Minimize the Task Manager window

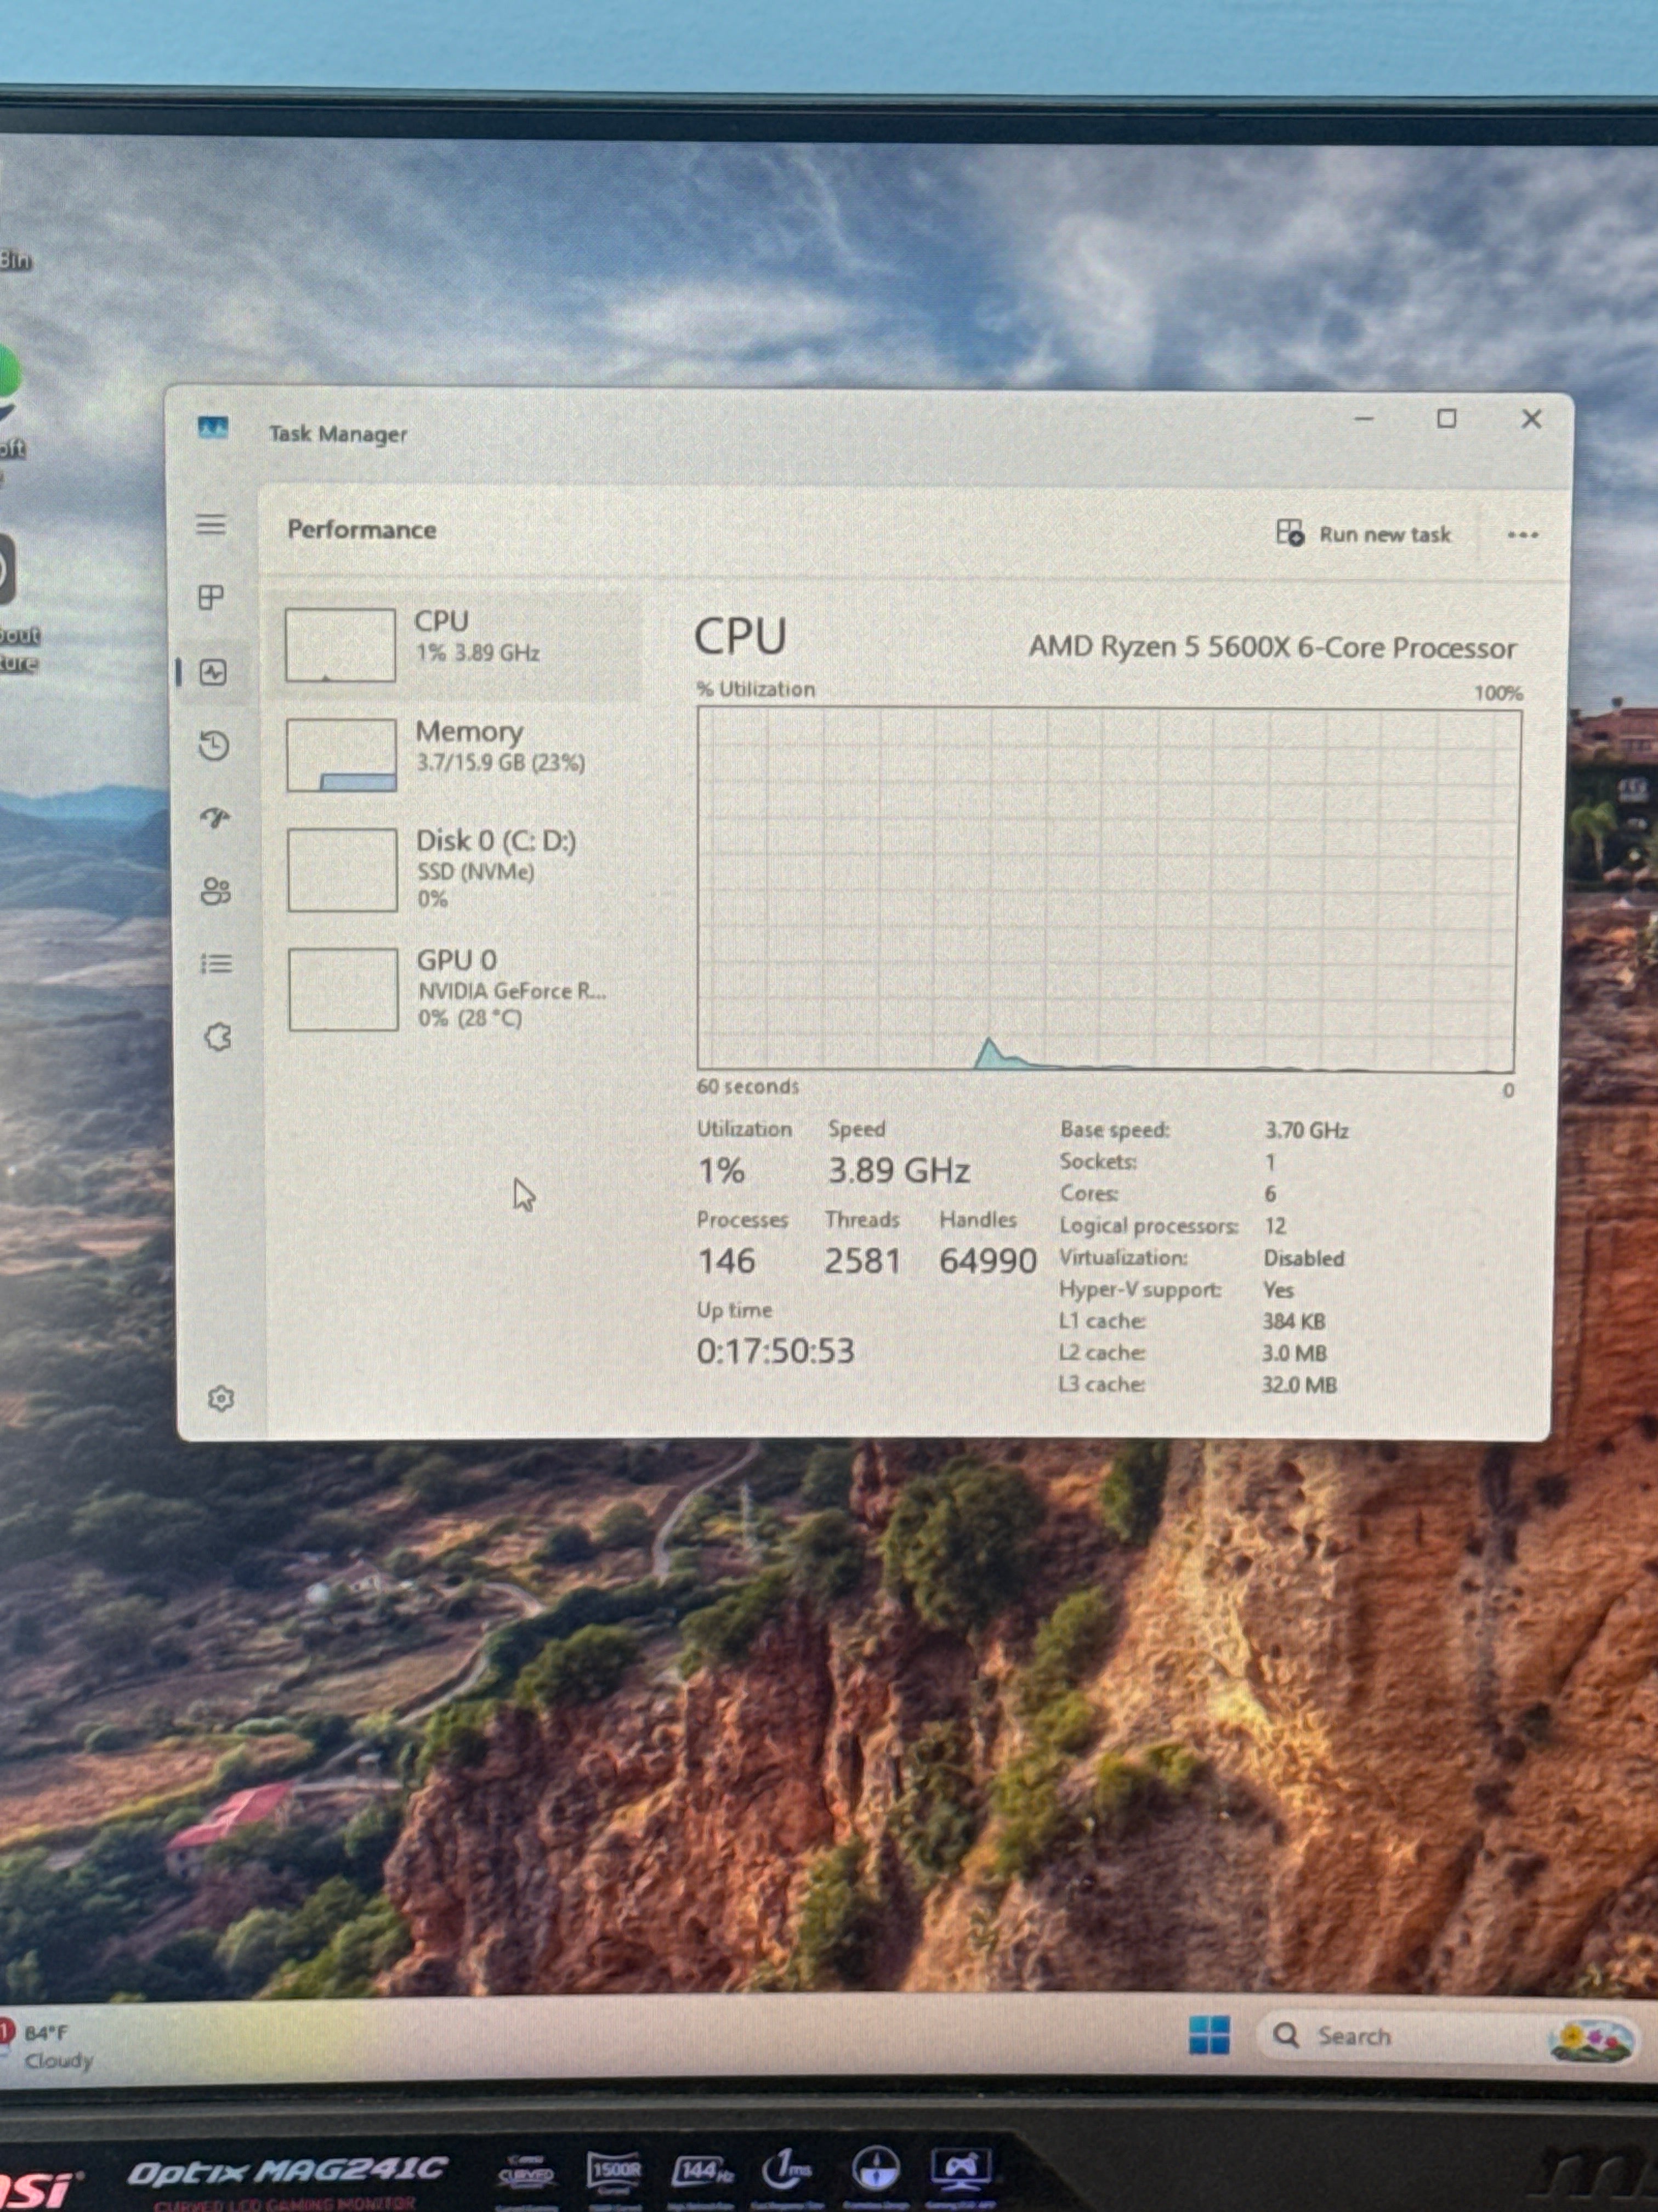[x=1364, y=418]
